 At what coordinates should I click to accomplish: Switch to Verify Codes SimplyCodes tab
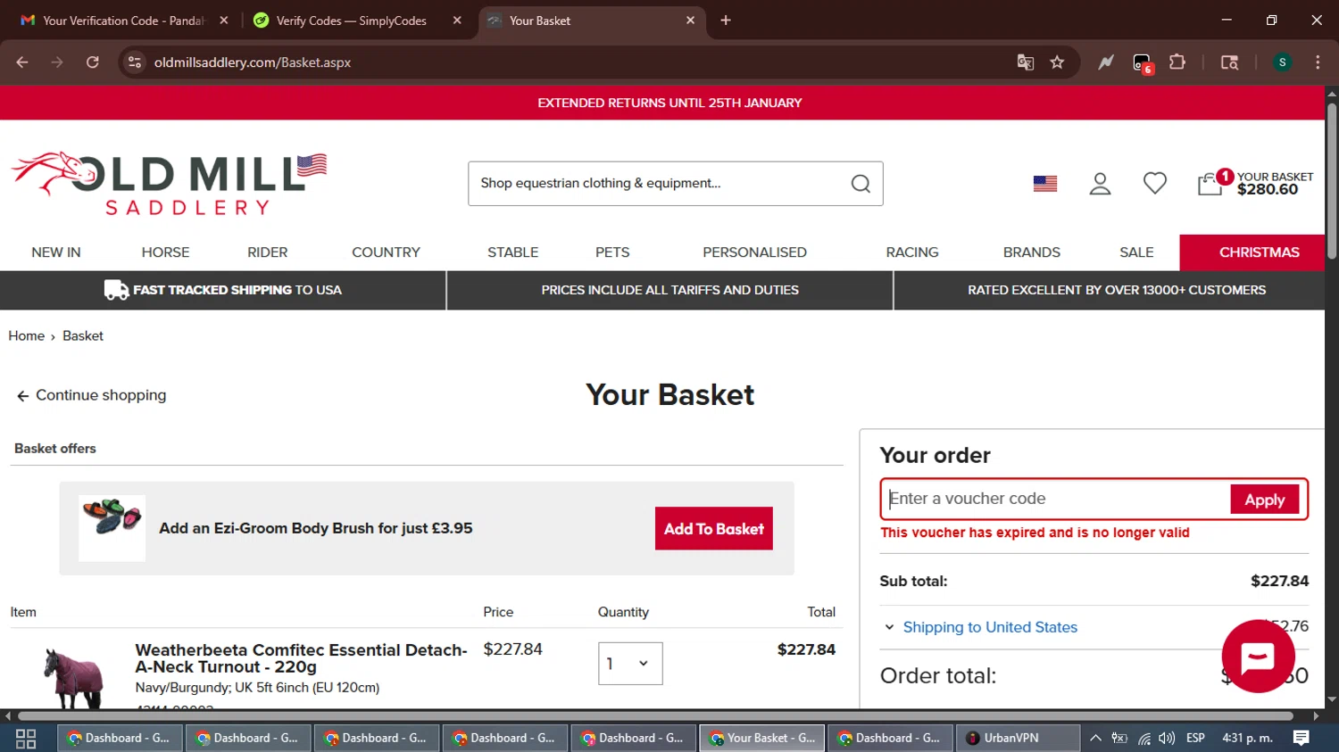[350, 21]
